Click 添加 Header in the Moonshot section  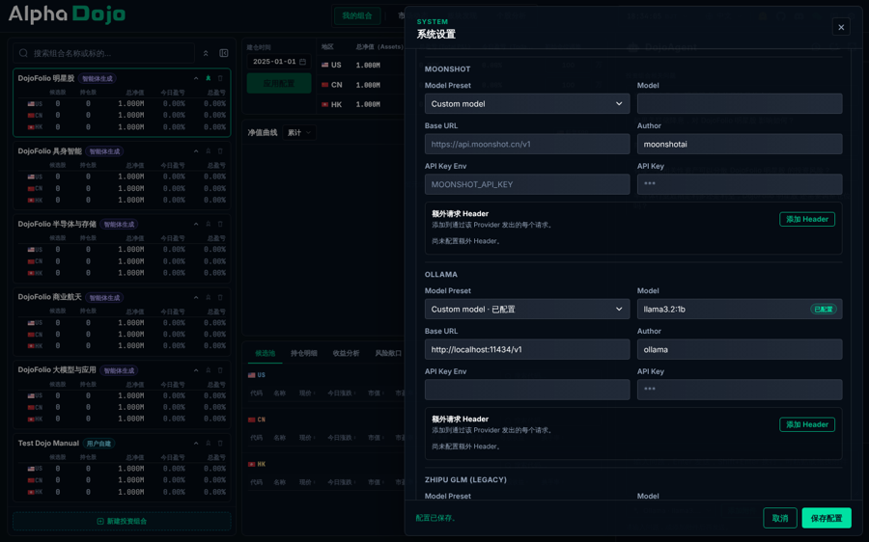tap(807, 219)
